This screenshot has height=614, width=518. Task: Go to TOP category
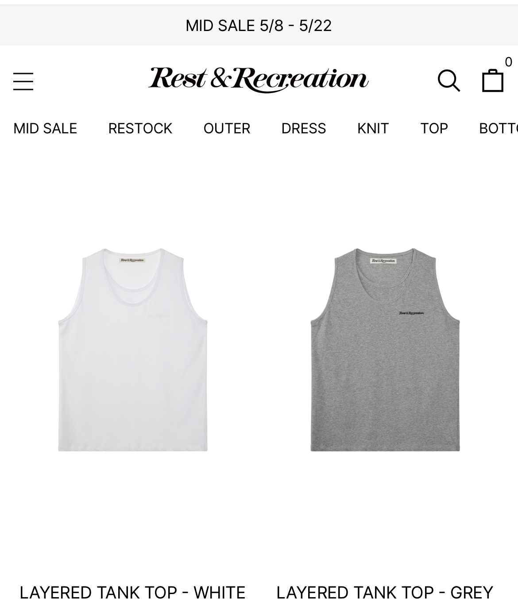434,128
